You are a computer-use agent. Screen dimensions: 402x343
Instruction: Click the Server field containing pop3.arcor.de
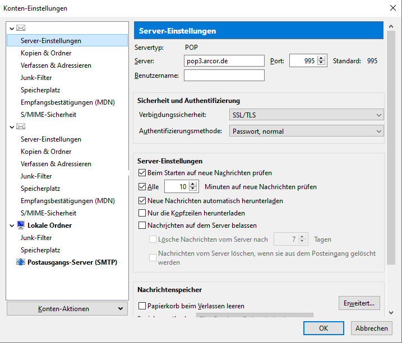pyautogui.click(x=224, y=61)
